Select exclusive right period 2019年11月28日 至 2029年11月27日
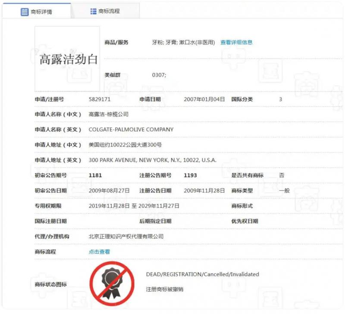 [134, 206]
